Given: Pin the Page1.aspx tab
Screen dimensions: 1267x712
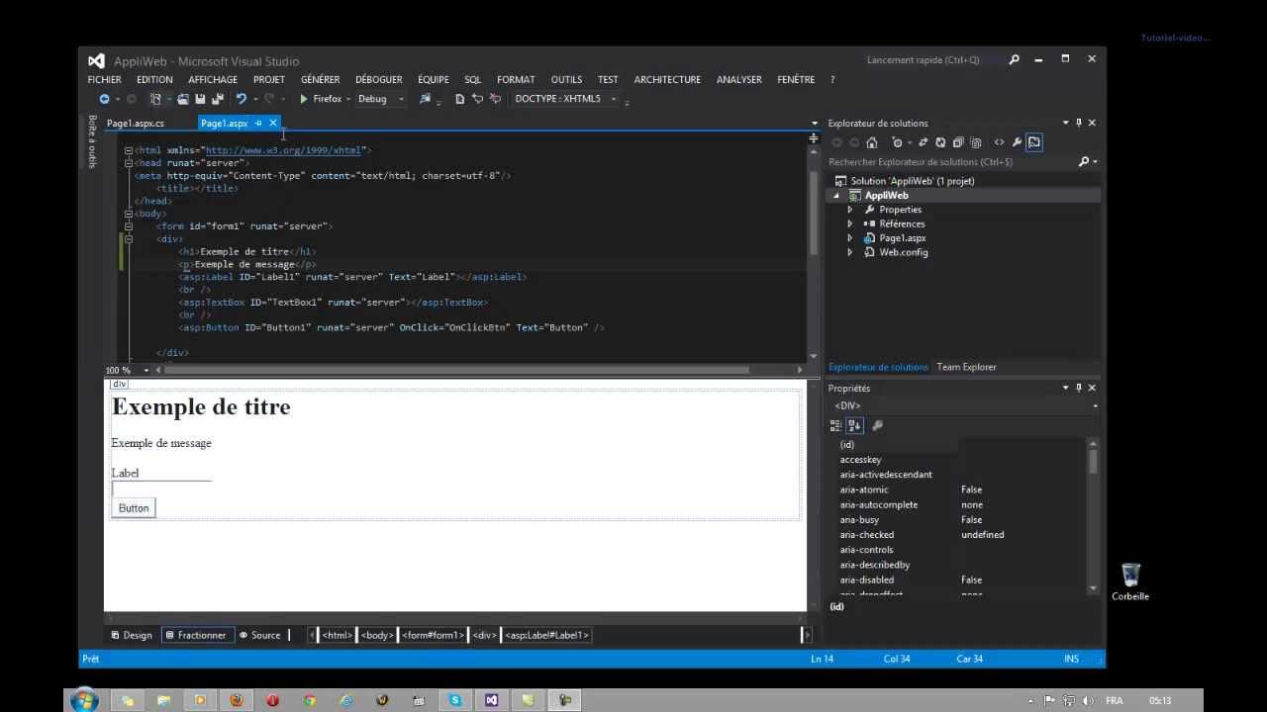Looking at the screenshot, I should coord(258,123).
